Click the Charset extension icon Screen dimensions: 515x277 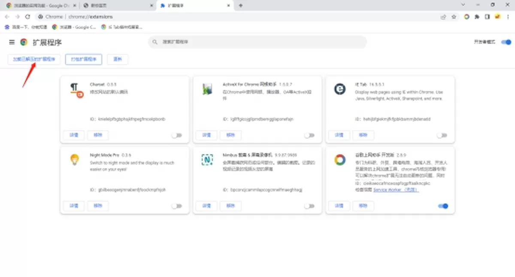tap(76, 91)
